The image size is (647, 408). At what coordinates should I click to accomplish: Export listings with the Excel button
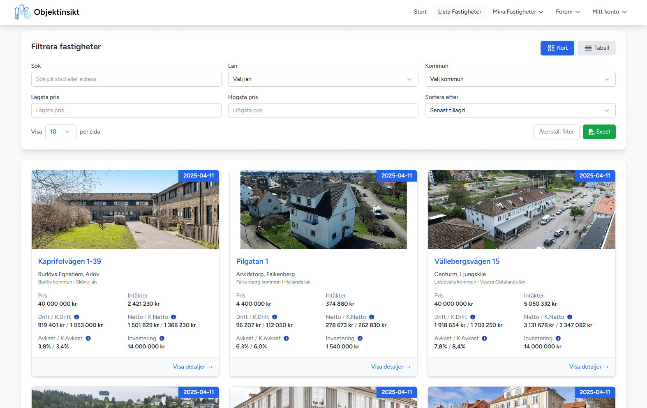(x=599, y=132)
